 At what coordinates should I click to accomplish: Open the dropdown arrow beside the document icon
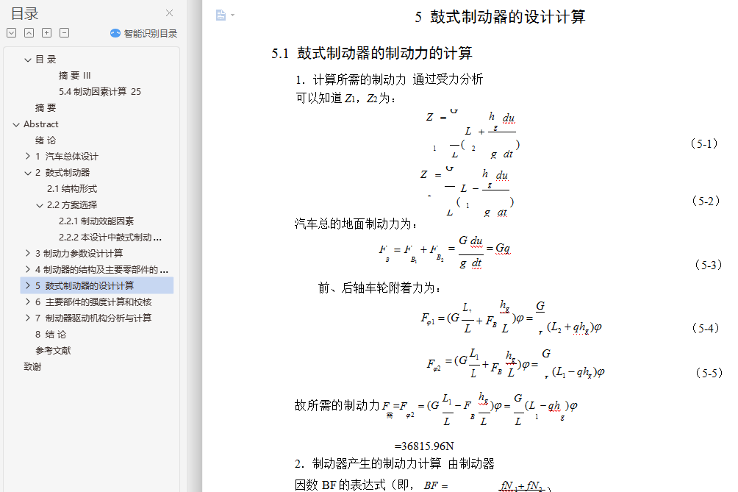pyautogui.click(x=232, y=15)
